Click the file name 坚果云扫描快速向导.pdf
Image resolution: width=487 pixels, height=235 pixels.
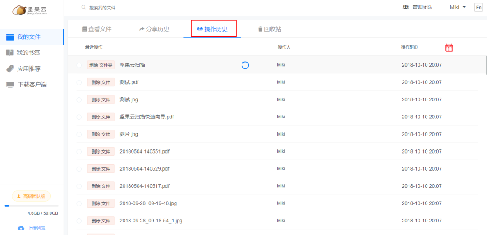click(x=147, y=117)
